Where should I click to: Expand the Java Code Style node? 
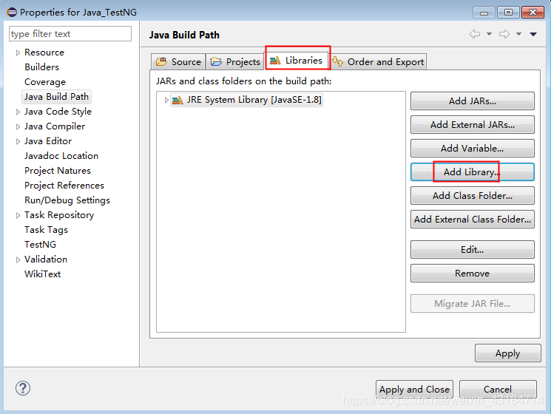tap(18, 112)
